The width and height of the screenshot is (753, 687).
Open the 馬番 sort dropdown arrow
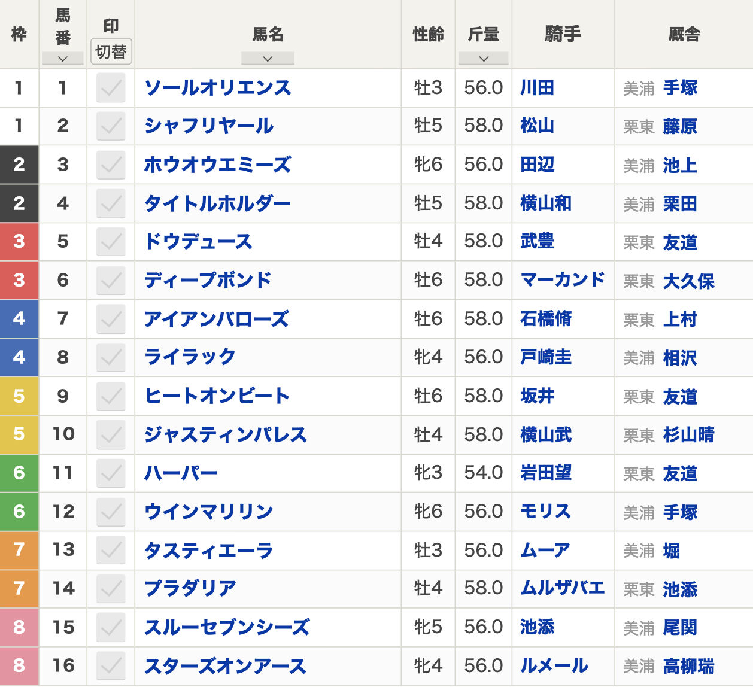(x=63, y=59)
